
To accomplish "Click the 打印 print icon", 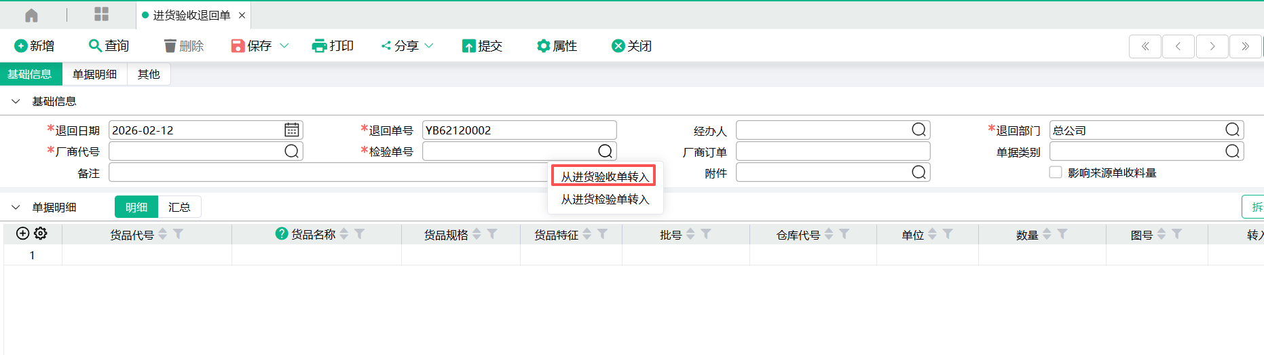I will click(x=319, y=46).
